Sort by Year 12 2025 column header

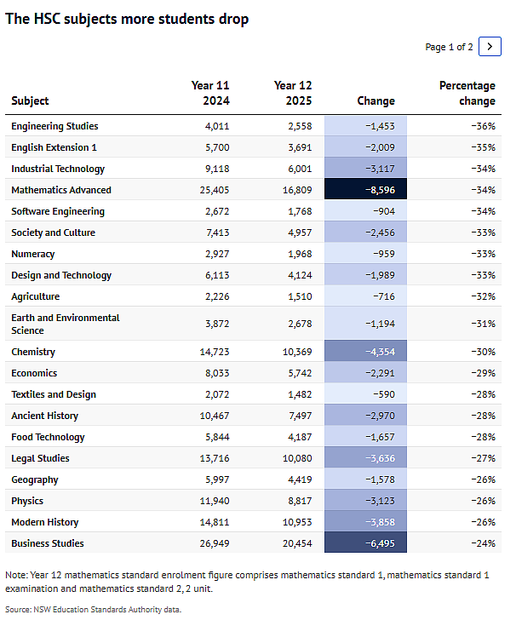[x=293, y=93]
